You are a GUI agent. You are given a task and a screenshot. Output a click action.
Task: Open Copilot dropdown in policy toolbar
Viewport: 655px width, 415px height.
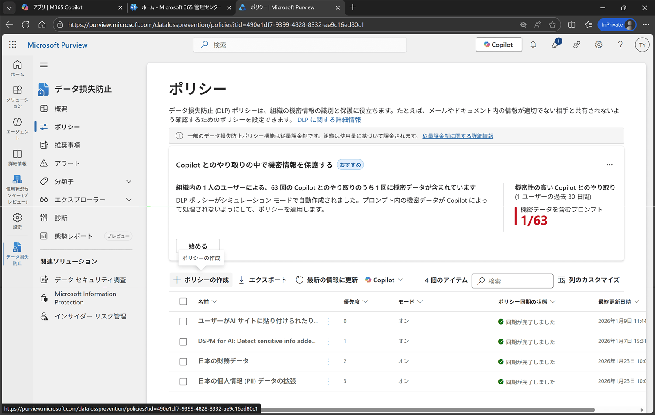point(384,280)
